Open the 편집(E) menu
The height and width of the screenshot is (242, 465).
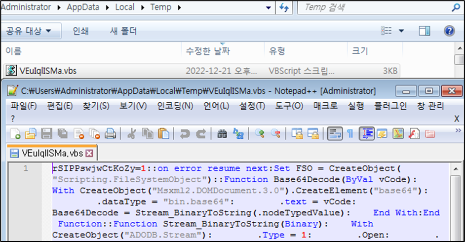point(60,106)
